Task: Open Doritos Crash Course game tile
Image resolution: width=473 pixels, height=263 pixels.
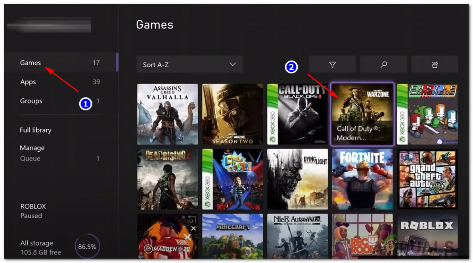Action: tap(232, 179)
